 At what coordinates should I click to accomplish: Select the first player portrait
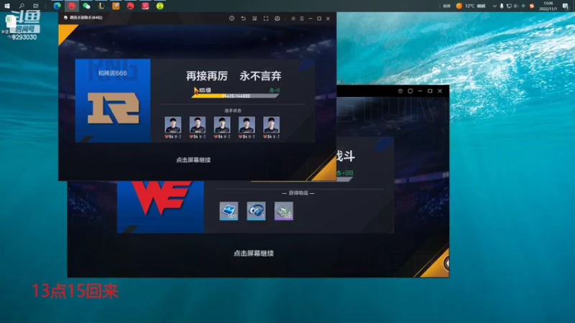click(x=172, y=125)
